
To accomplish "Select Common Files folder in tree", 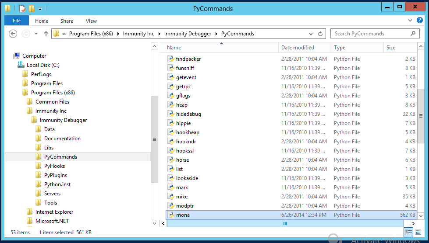I will click(52, 102).
